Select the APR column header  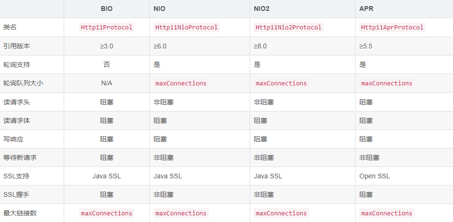[366, 9]
